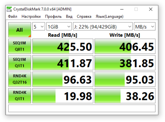Run the RND4K Q1T1 benchmark
Image resolution: width=165 pixels, height=122 pixels.
click(x=20, y=96)
